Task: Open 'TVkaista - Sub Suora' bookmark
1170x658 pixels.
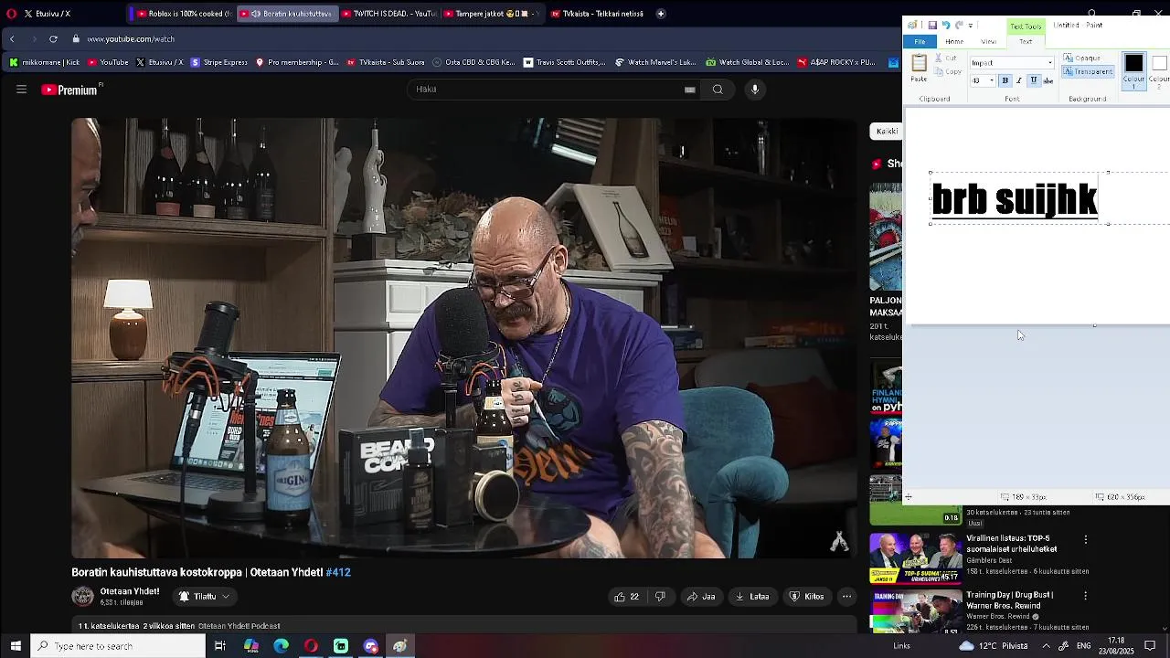Action: pyautogui.click(x=385, y=62)
